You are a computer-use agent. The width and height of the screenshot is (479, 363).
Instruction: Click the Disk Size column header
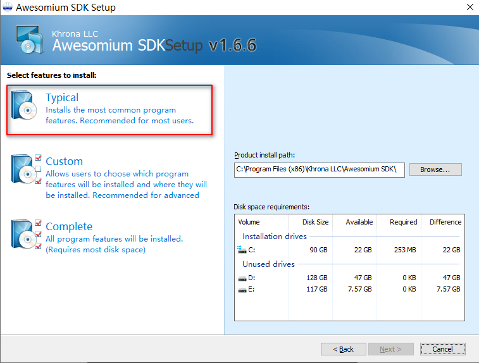point(311,222)
